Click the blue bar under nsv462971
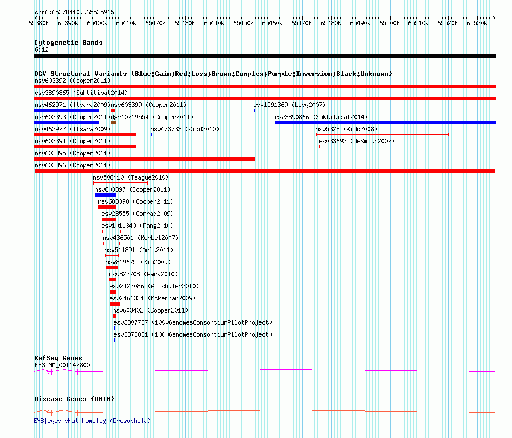The image size is (512, 438). click(x=66, y=111)
